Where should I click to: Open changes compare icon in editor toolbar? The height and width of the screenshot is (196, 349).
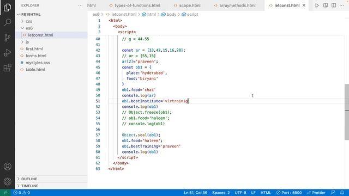[326, 5]
